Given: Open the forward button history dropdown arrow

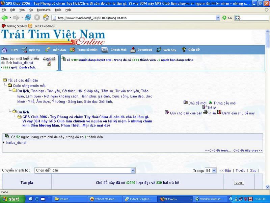Looking at the screenshot, I should coord(22,18).
